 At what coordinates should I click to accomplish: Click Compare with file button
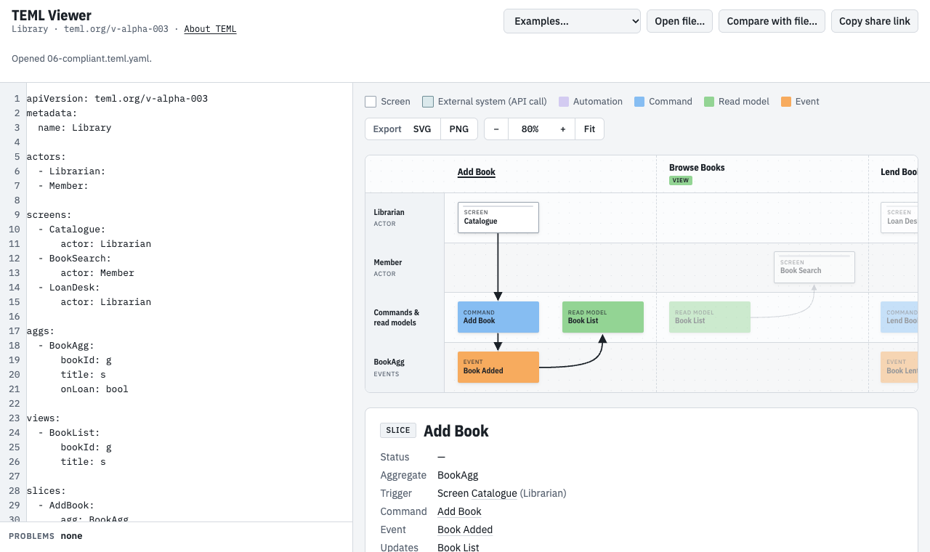pyautogui.click(x=772, y=21)
